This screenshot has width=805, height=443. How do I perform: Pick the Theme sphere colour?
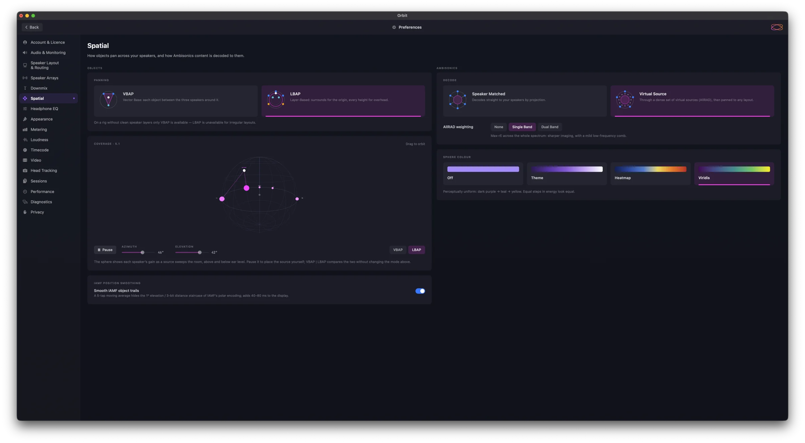point(567,174)
